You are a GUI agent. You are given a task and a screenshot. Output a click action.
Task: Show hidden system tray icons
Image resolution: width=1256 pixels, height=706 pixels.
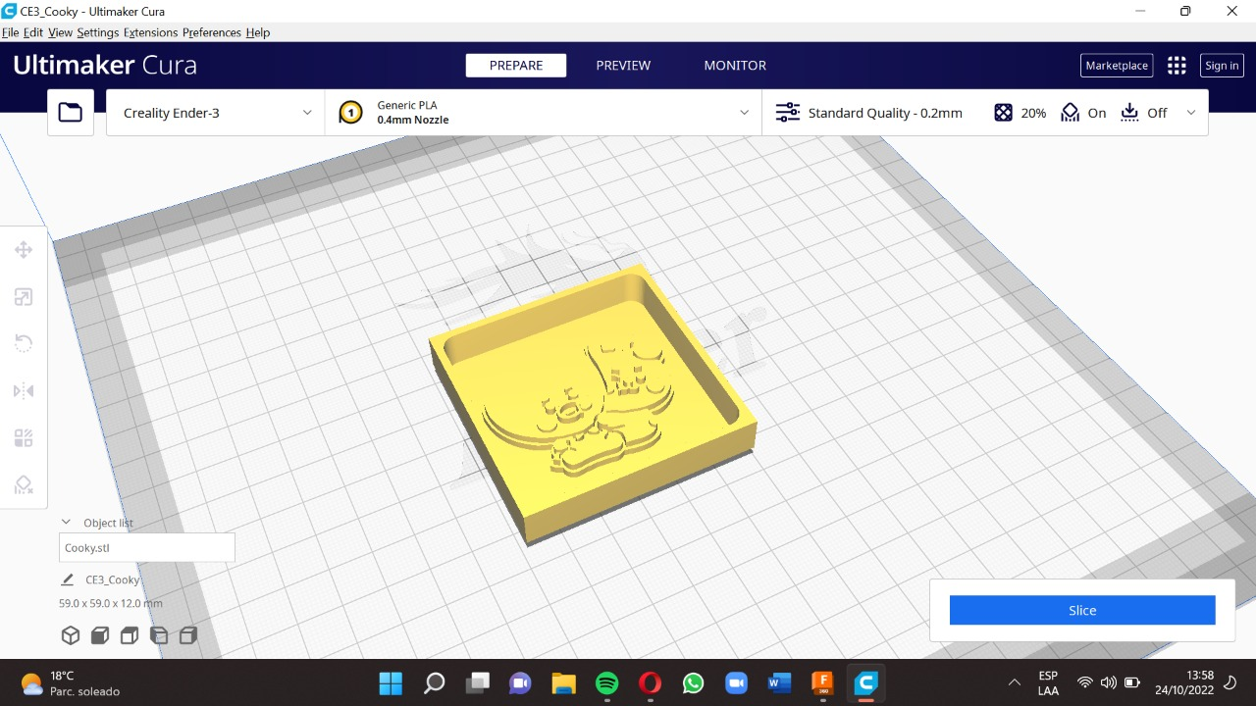[1015, 682]
